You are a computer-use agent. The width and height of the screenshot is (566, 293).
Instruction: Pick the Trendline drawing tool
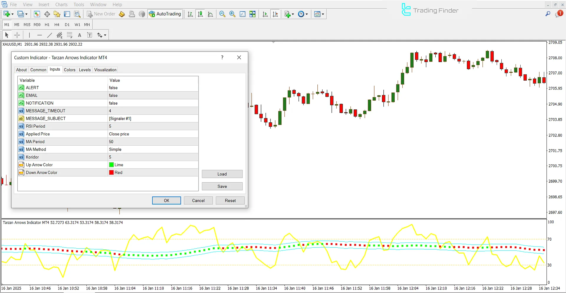pyautogui.click(x=50, y=35)
